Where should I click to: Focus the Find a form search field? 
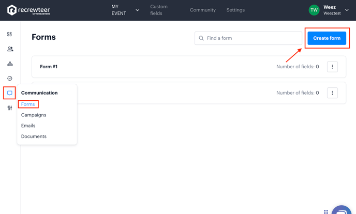[248, 38]
